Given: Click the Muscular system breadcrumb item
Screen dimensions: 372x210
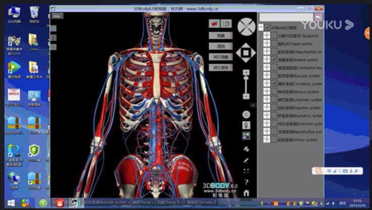Looking at the screenshot, I should pos(107,202).
